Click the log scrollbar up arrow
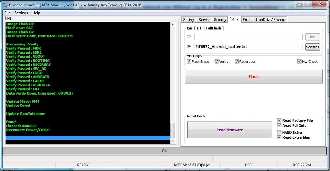The width and height of the screenshot is (330, 171). point(173,24)
